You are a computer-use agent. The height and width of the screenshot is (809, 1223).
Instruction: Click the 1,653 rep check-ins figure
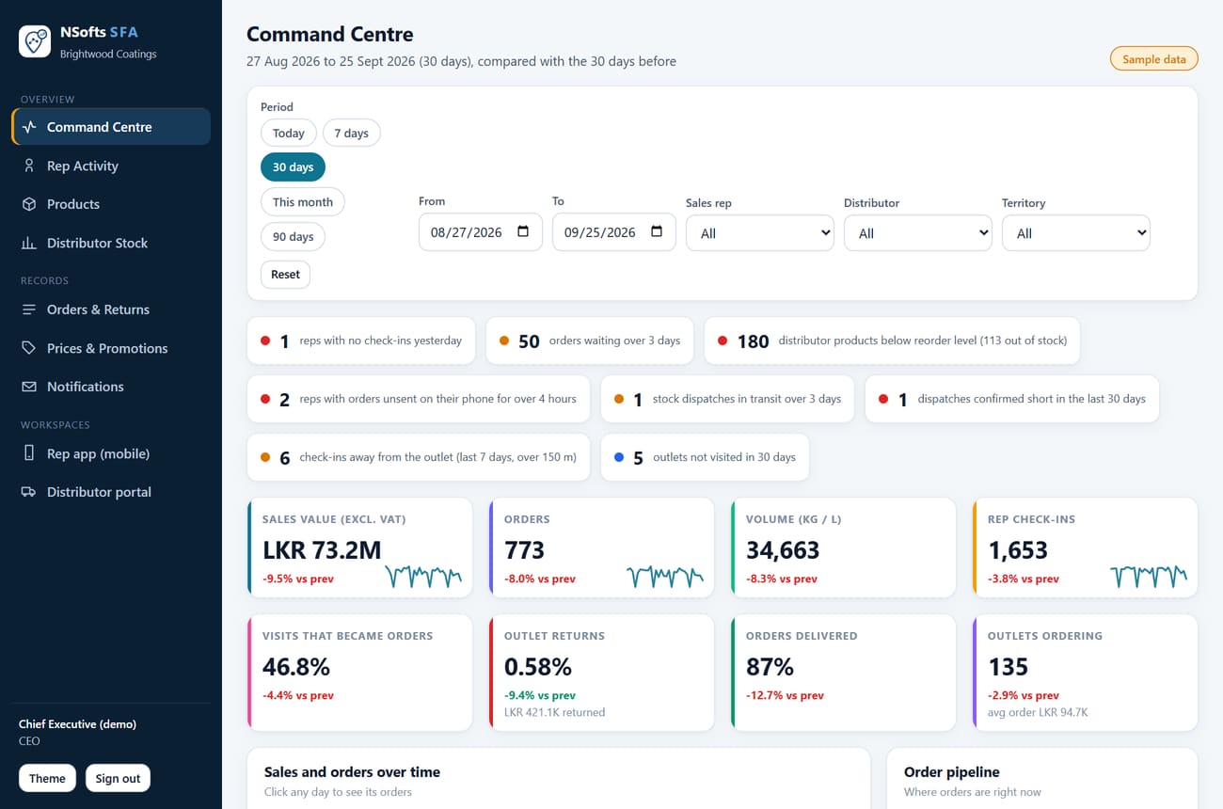pos(1019,550)
